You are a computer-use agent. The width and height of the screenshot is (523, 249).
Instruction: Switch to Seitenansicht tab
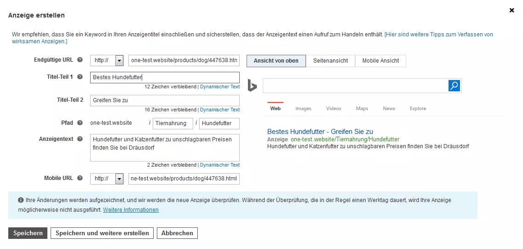[x=331, y=61]
